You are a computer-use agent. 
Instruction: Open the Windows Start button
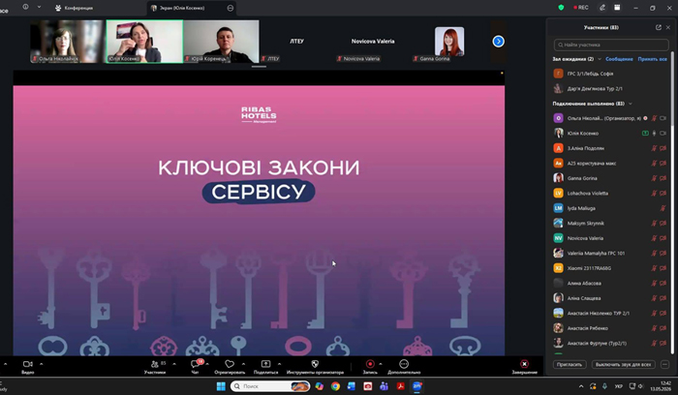(x=221, y=386)
